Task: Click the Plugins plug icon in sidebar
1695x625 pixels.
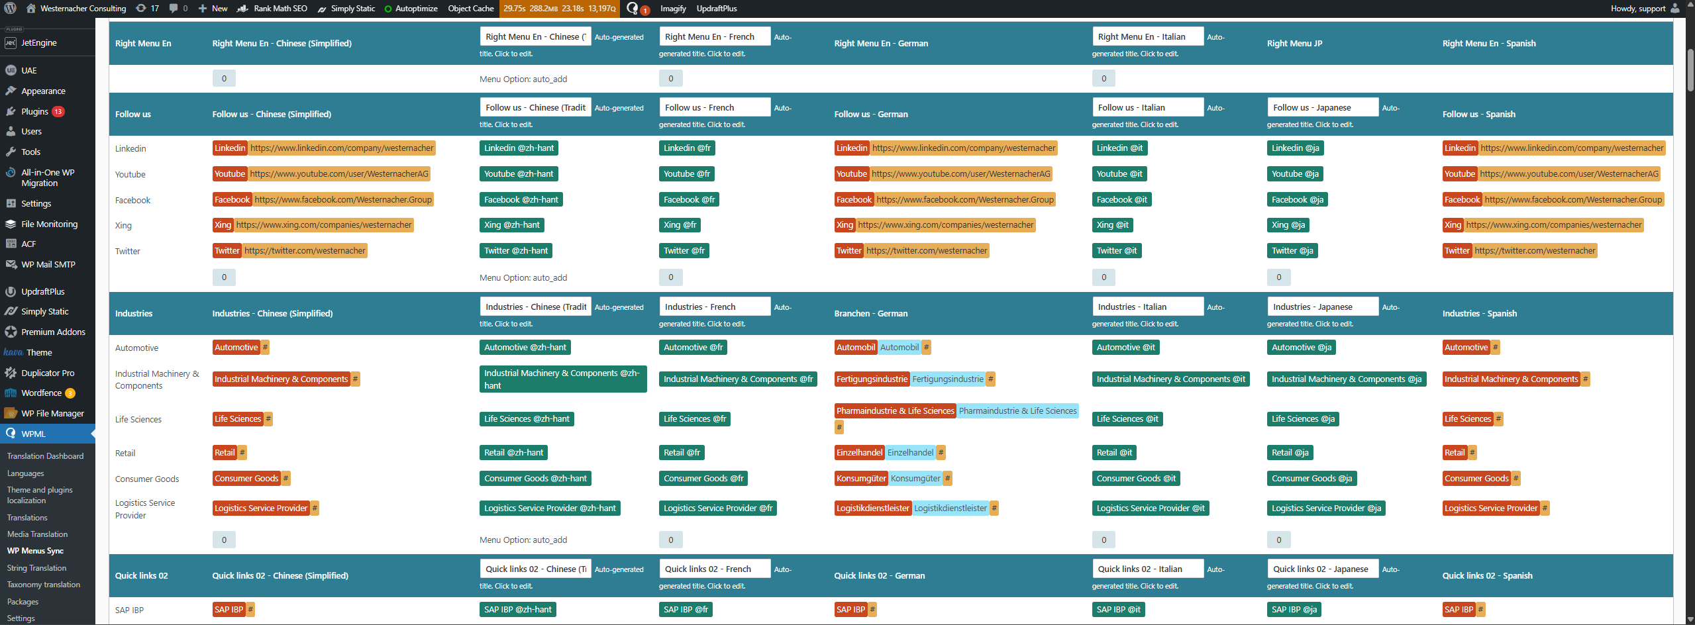Action: [x=11, y=111]
